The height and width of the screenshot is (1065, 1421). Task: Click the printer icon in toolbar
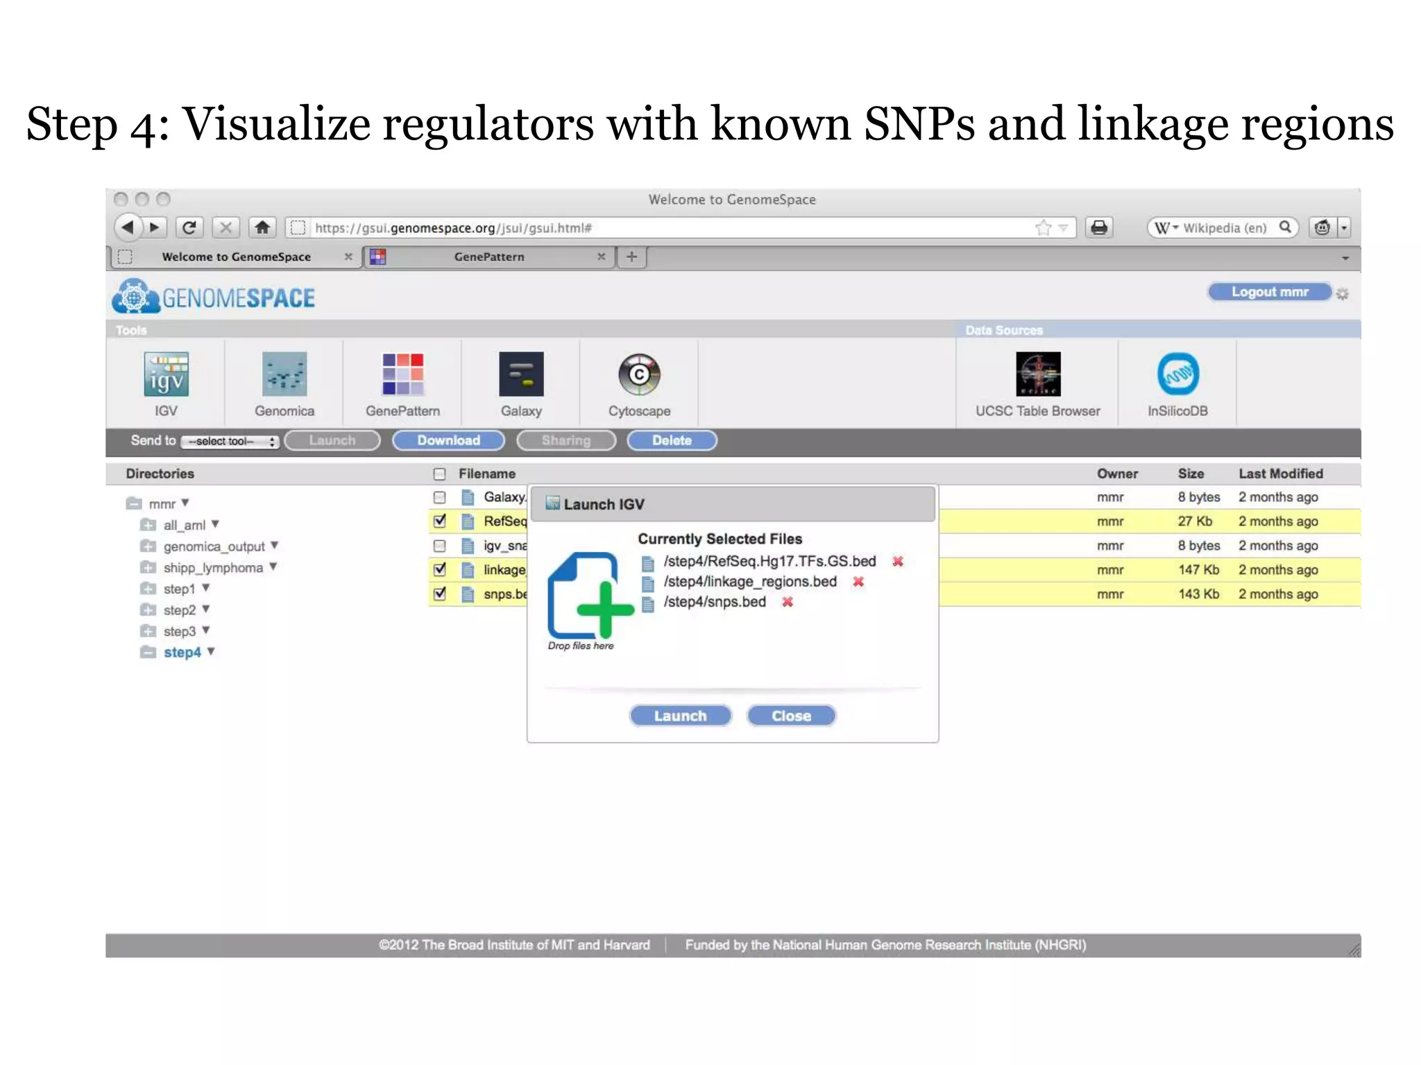pyautogui.click(x=1099, y=227)
